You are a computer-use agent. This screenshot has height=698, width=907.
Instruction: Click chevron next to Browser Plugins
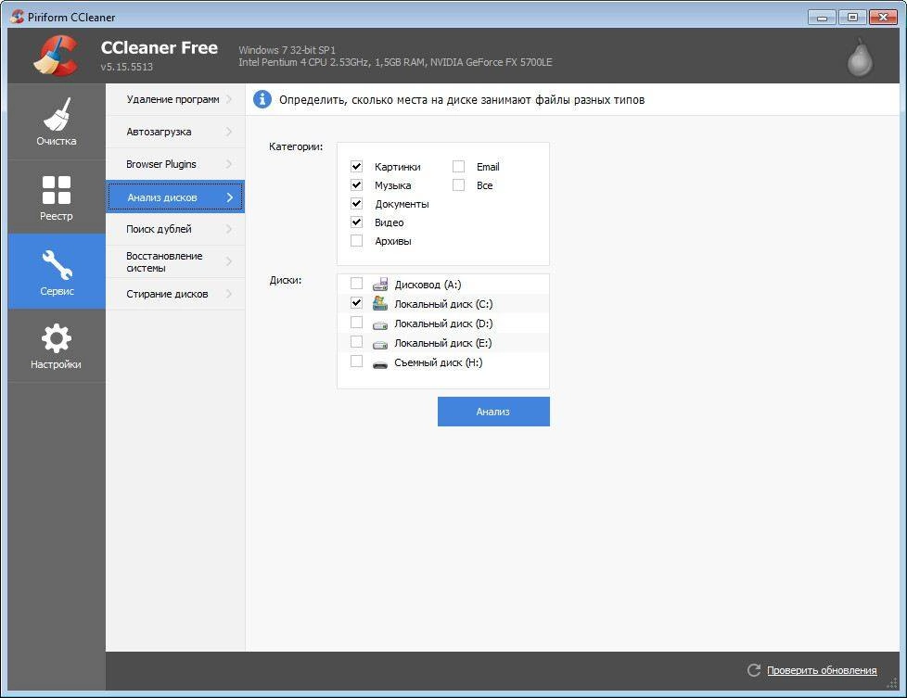[x=229, y=164]
